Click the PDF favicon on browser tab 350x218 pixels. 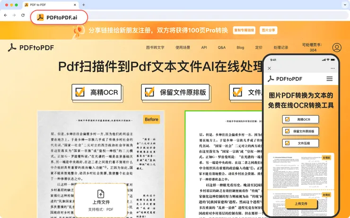(x=26, y=5)
